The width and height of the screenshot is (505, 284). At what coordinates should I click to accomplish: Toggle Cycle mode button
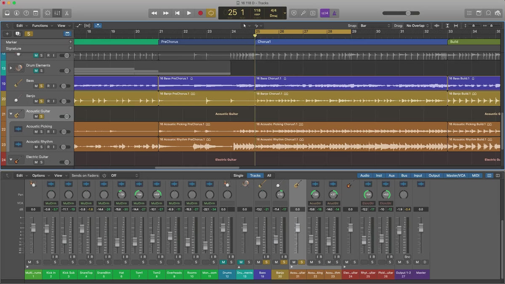pyautogui.click(x=211, y=13)
